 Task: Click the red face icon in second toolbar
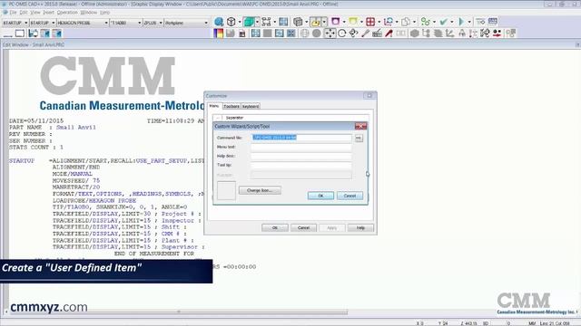[x=497, y=34]
